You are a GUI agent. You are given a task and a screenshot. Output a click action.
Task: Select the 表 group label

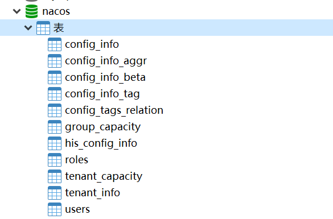coord(59,28)
